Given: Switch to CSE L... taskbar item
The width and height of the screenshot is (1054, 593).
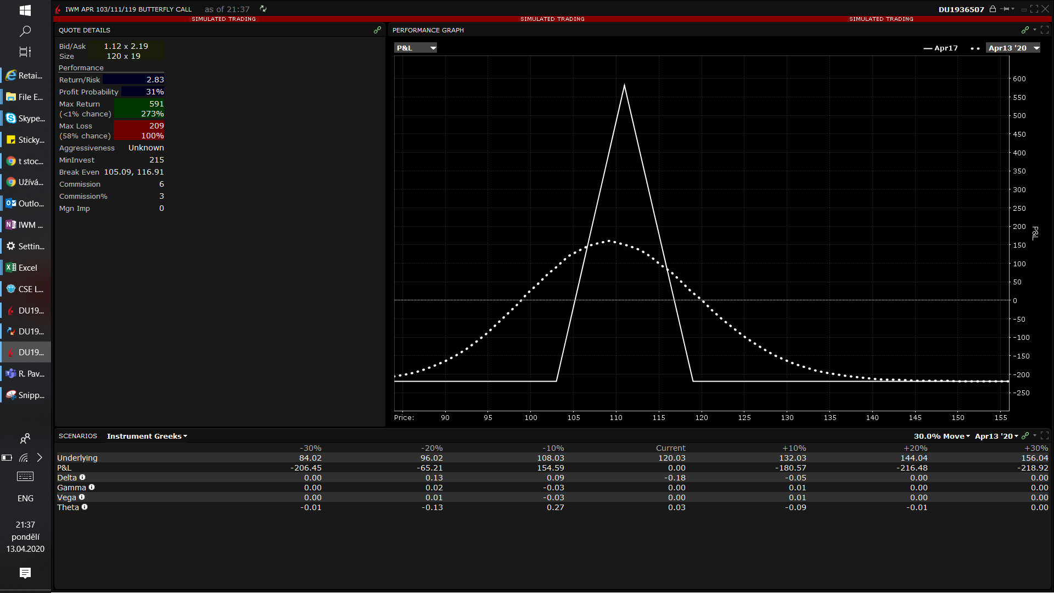Looking at the screenshot, I should point(26,289).
